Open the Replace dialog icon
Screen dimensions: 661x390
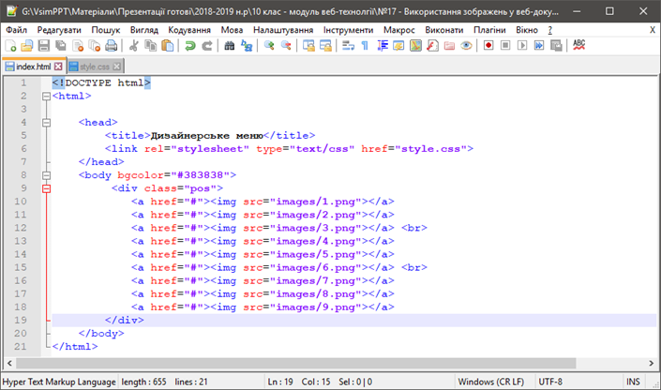pyautogui.click(x=247, y=46)
